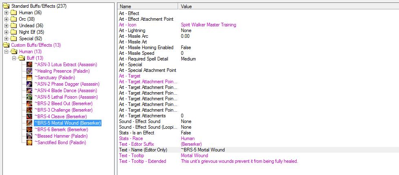Click the (Berserker) editor suffix value
Viewport: 399px width, 175px height.
[192, 144]
